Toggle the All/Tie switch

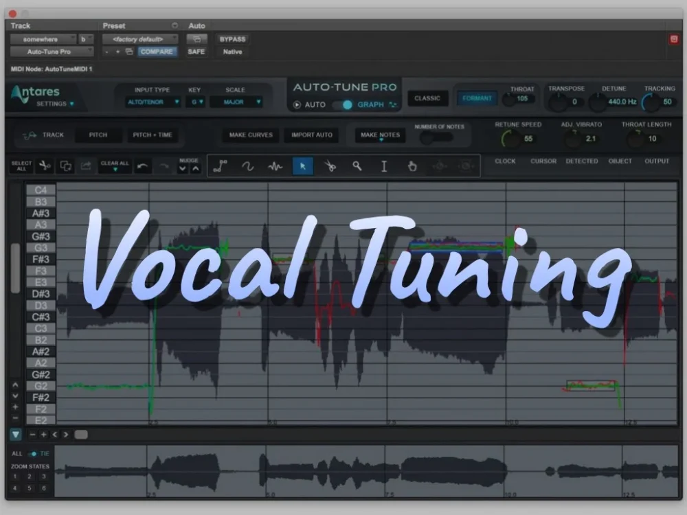[32, 454]
